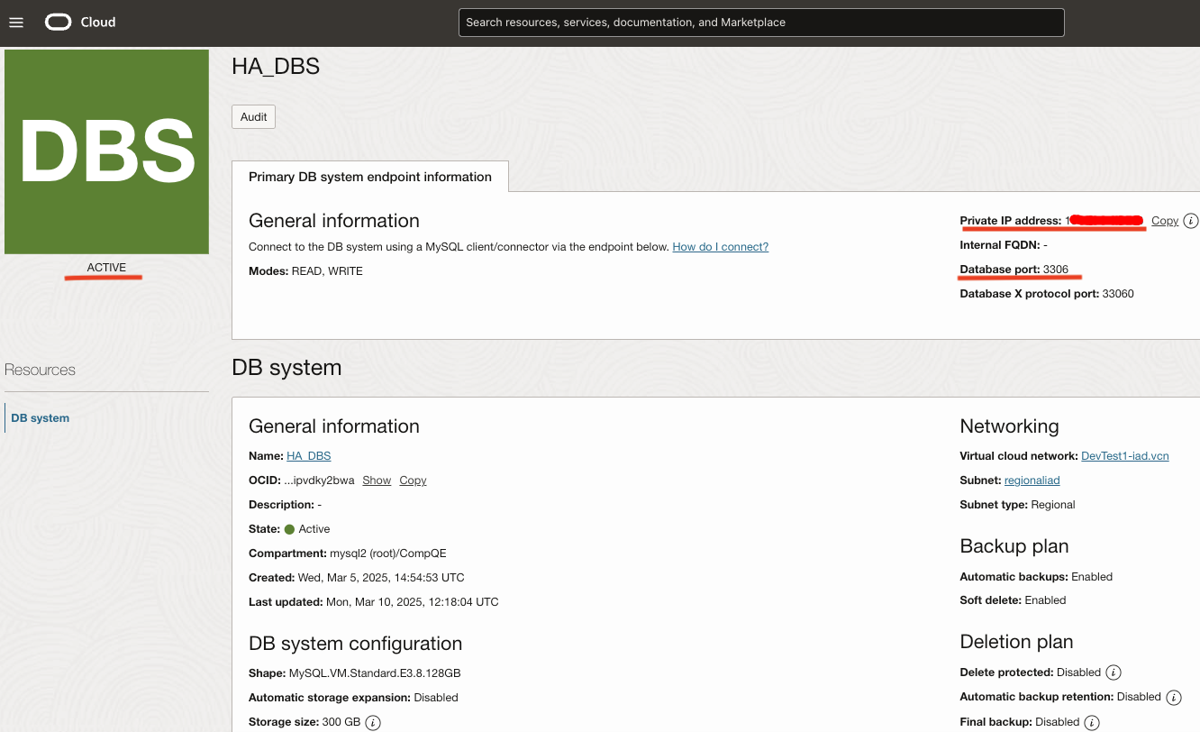Click the Oracle Cloud logo
The height and width of the screenshot is (732, 1200).
pos(59,23)
